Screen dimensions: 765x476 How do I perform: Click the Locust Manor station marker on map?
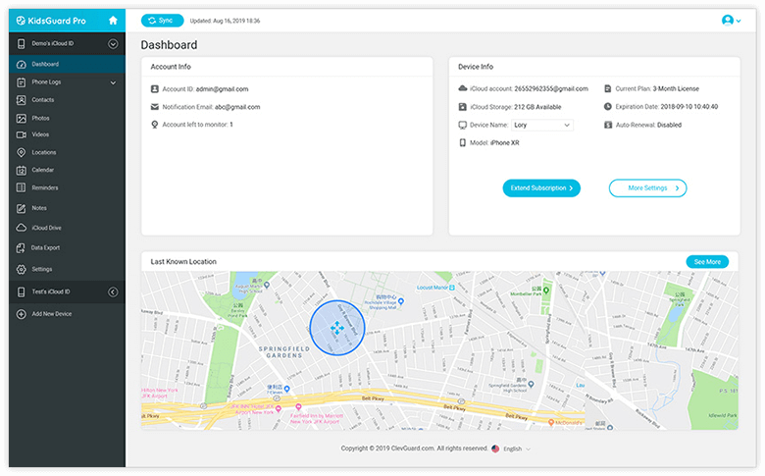(x=452, y=288)
